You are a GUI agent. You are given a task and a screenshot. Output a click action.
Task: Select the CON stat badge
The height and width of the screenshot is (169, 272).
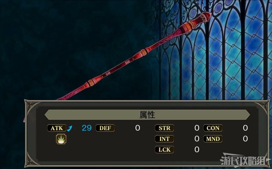(213, 128)
